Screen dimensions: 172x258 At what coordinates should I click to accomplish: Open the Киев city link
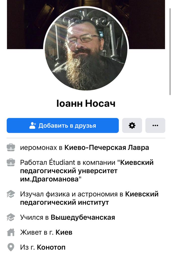64,232
